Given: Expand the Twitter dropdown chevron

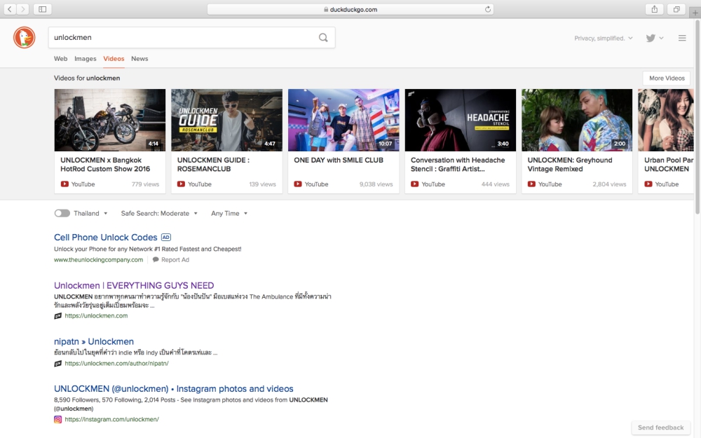Looking at the screenshot, I should 661,38.
